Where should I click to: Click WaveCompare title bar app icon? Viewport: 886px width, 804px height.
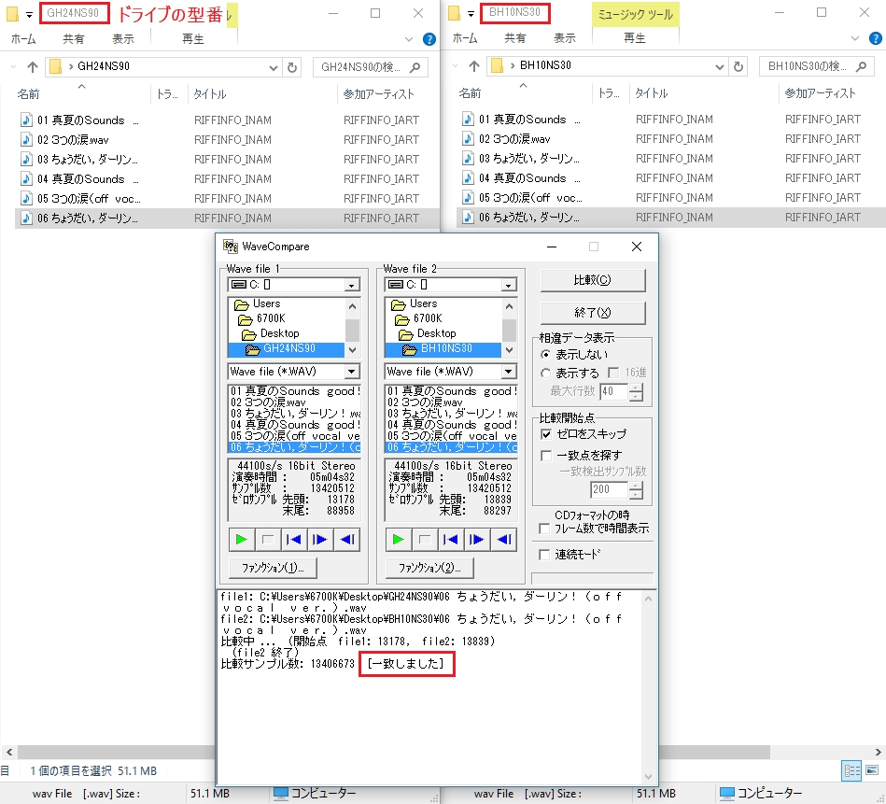tap(230, 247)
